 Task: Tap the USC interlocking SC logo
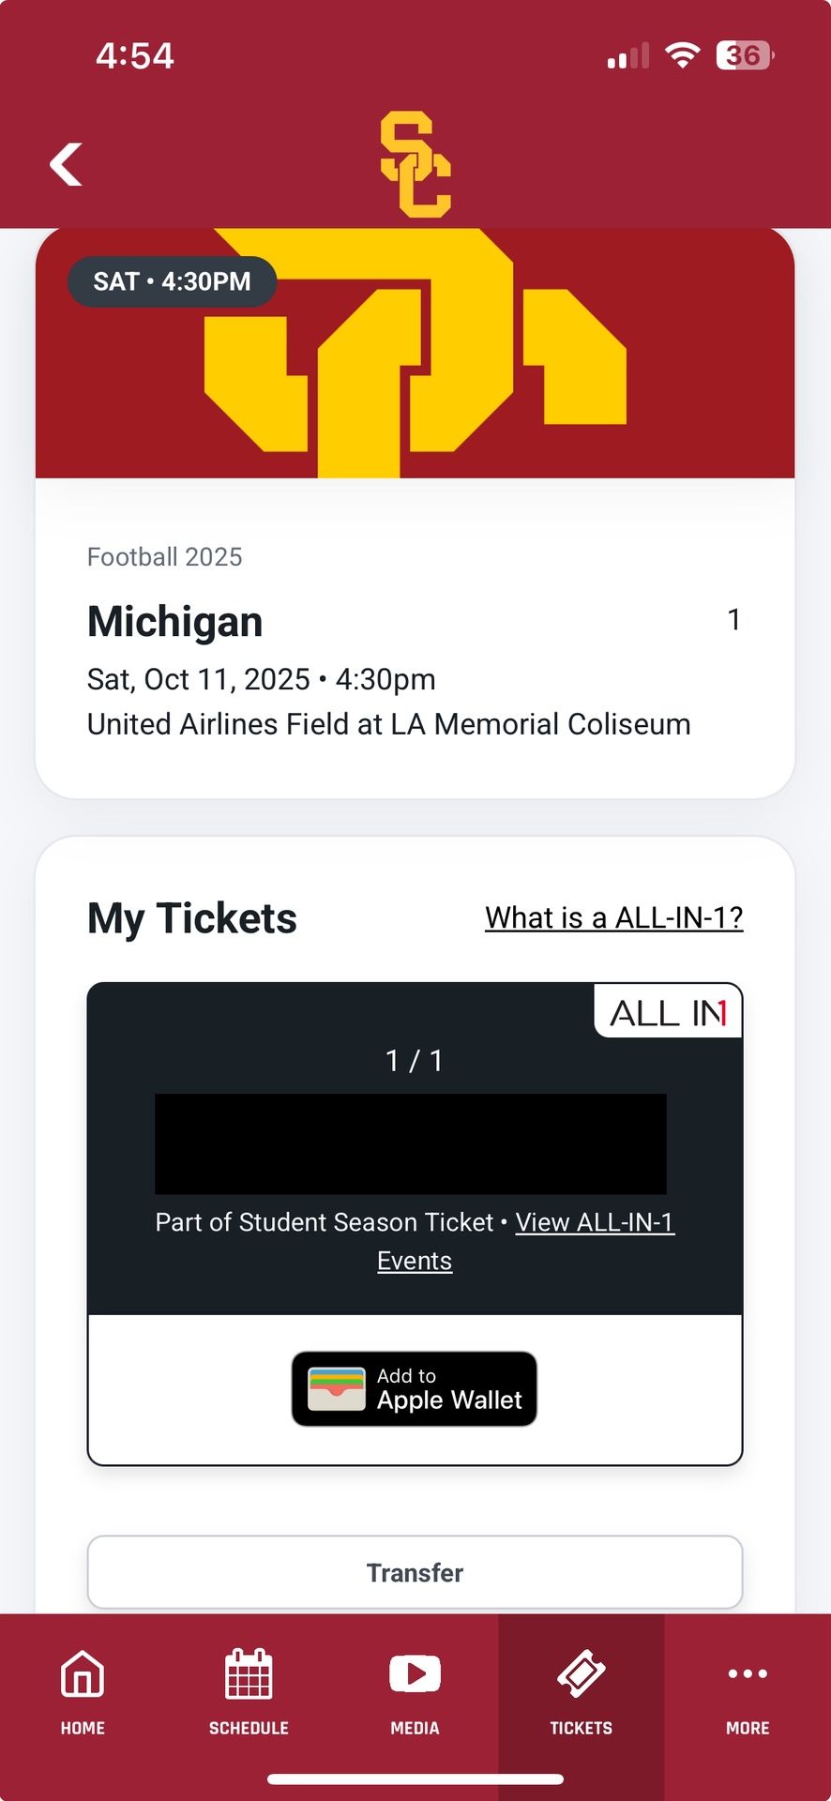(x=415, y=164)
